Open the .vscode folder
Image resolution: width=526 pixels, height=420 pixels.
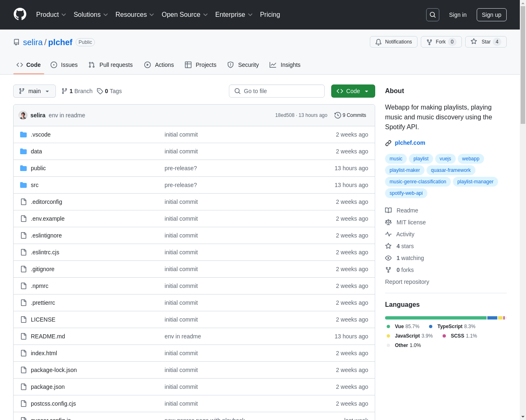click(x=41, y=135)
